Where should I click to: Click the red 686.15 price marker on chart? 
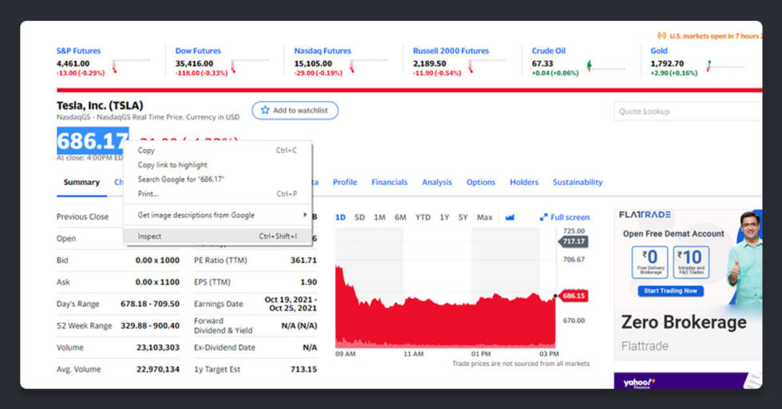point(574,296)
